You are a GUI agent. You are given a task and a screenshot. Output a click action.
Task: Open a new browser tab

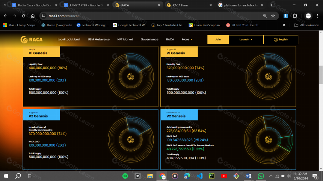[x=271, y=5]
